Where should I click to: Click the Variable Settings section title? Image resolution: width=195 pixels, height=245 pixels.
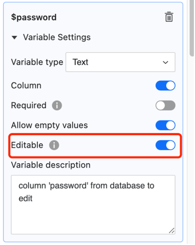pyautogui.click(x=57, y=38)
